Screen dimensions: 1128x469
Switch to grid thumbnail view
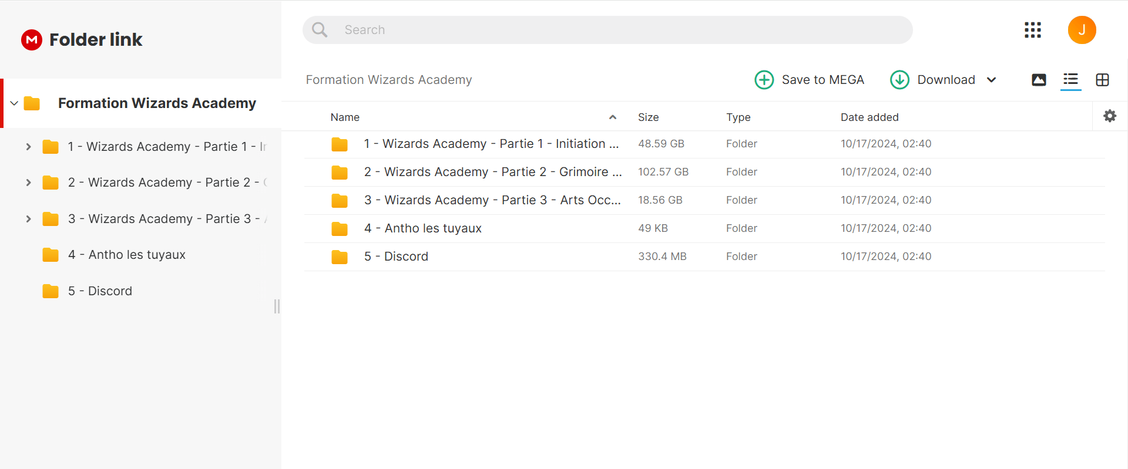pyautogui.click(x=1102, y=80)
